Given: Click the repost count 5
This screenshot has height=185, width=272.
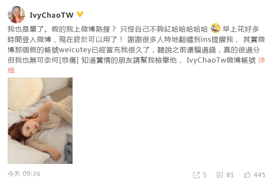Looking at the screenshot, I should (205, 175).
